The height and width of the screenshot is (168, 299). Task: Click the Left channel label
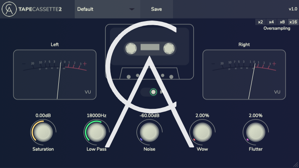pyautogui.click(x=55, y=45)
